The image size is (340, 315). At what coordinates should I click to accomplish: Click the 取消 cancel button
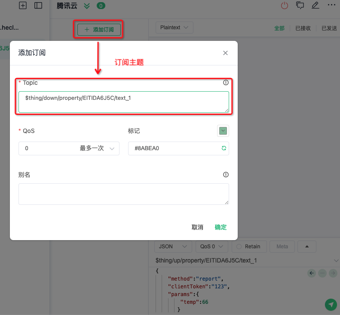point(197,227)
